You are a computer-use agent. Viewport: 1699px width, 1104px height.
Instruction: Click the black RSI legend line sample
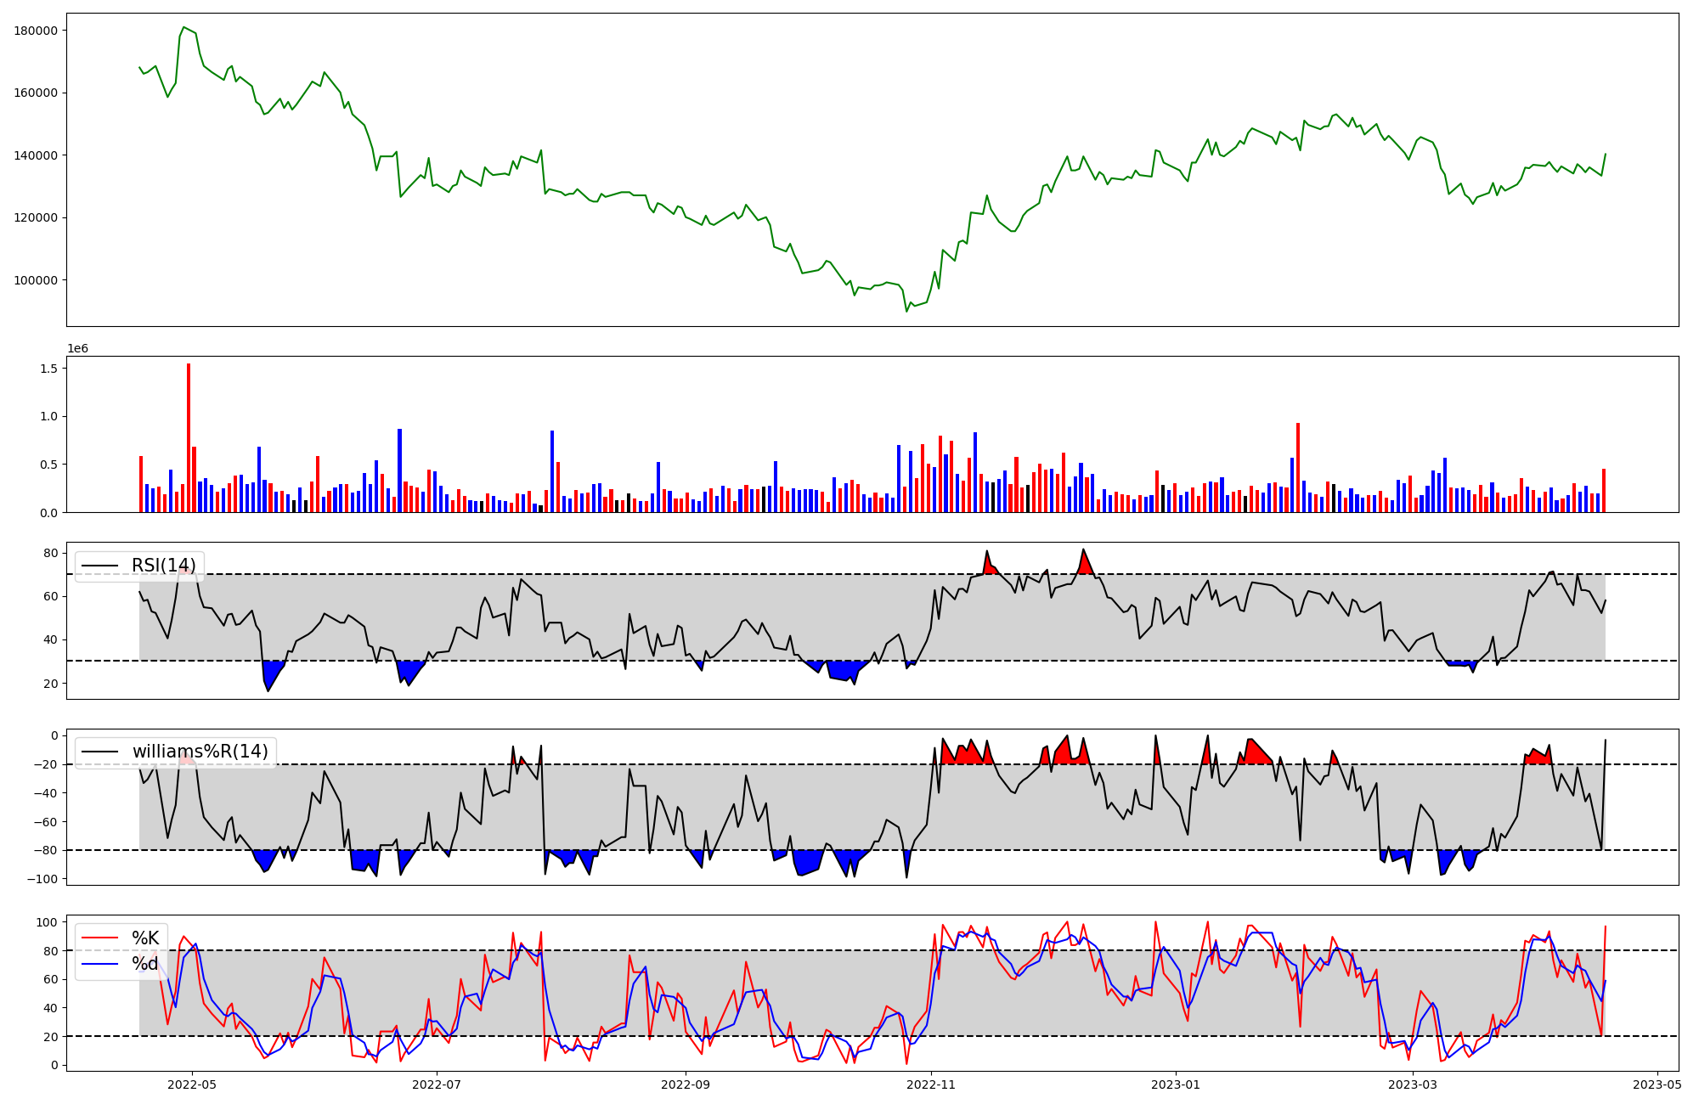coord(99,566)
